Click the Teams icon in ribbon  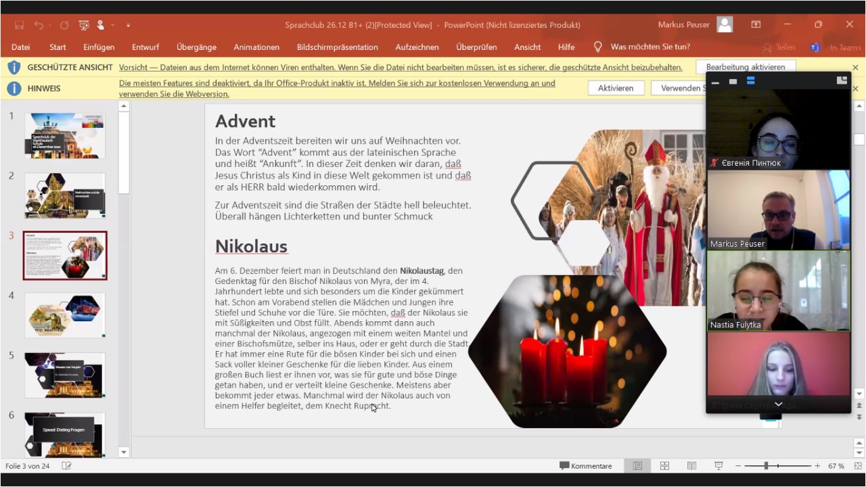pos(815,47)
